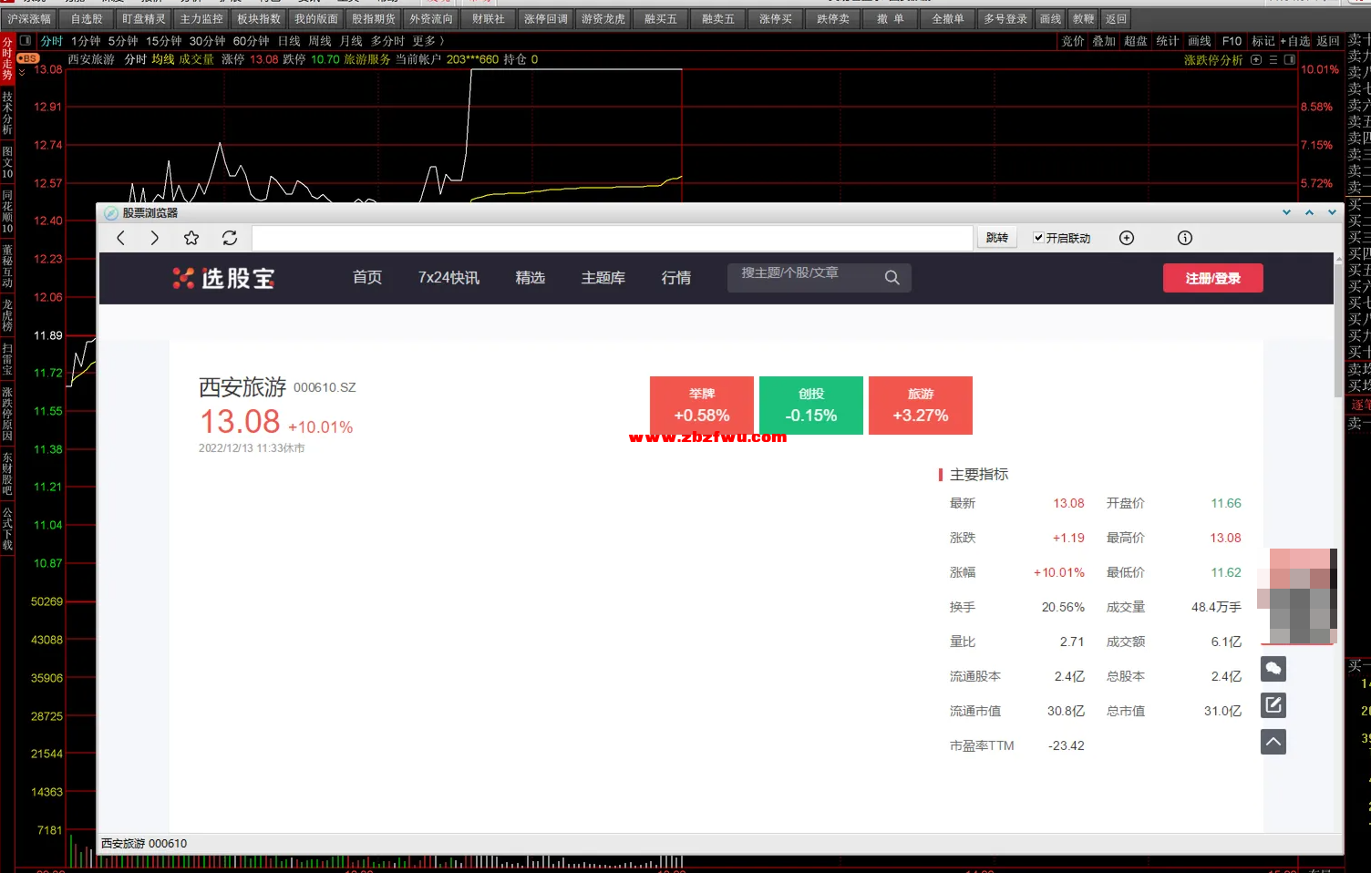1371x873 pixels.
Task: Click the 举牌 +0.58% theme tile
Action: tap(702, 406)
